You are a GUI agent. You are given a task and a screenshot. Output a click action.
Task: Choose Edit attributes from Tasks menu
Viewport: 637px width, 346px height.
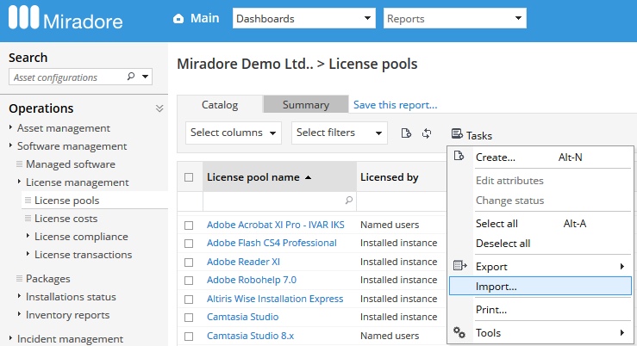(509, 181)
